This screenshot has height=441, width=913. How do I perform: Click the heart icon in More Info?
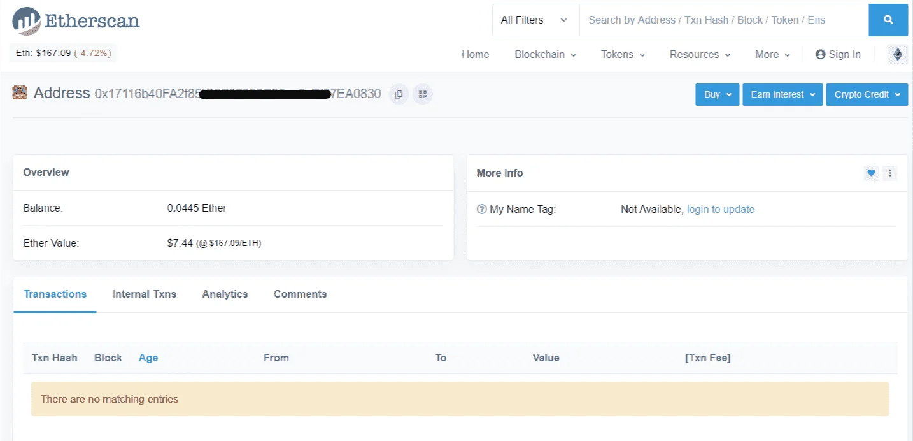pyautogui.click(x=871, y=173)
